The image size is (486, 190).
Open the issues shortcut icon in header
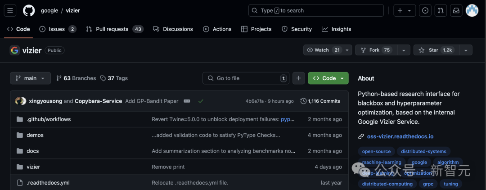425,10
